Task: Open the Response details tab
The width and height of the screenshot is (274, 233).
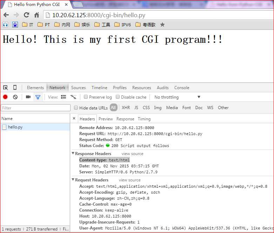Action: [125, 119]
